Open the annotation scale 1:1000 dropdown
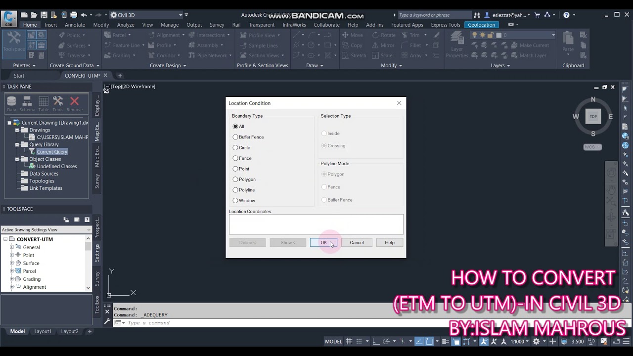633x356 pixels. (x=520, y=341)
